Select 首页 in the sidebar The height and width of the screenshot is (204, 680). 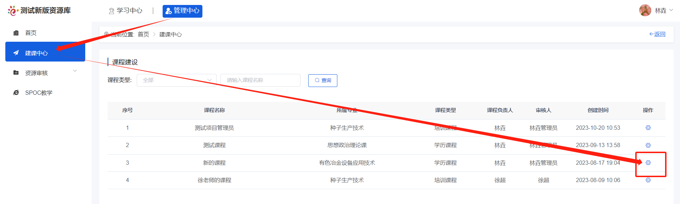pyautogui.click(x=45, y=33)
